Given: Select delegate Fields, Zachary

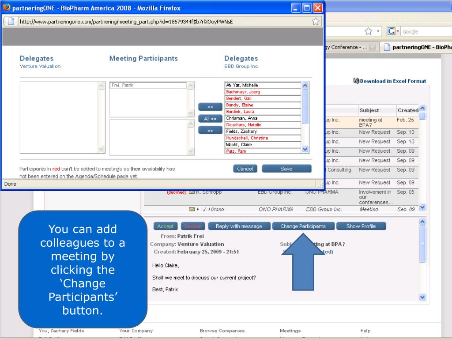Looking at the screenshot, I should pos(263,132).
